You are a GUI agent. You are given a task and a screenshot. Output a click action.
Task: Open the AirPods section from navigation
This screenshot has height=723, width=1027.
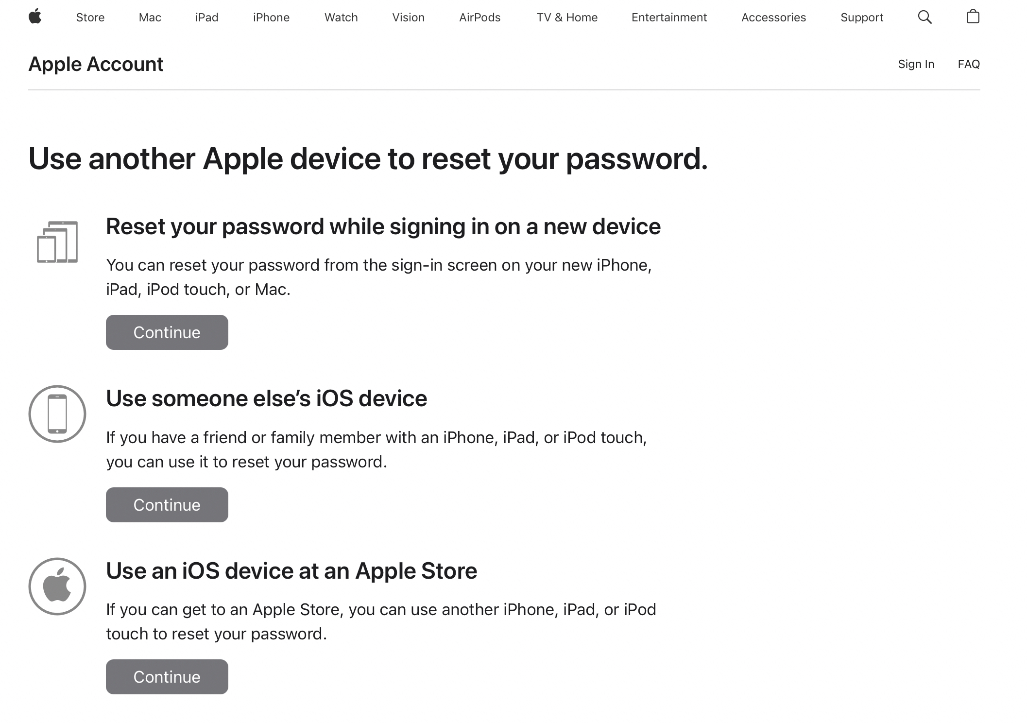pos(479,17)
